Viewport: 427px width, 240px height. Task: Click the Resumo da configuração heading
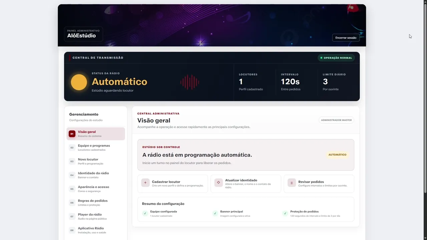[x=163, y=204]
